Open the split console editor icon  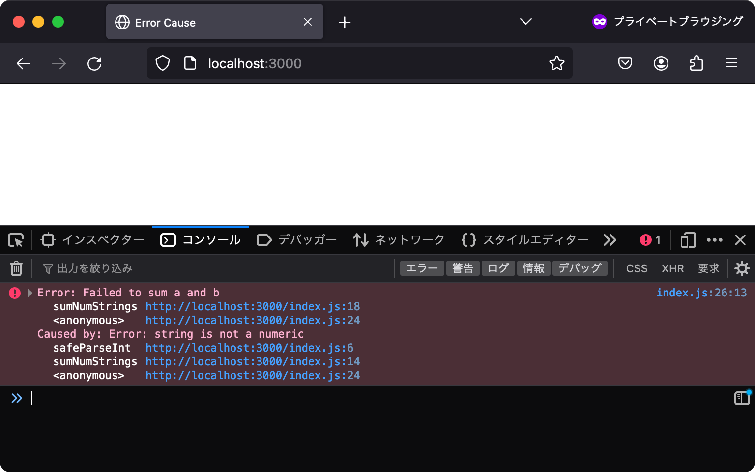coord(742,398)
